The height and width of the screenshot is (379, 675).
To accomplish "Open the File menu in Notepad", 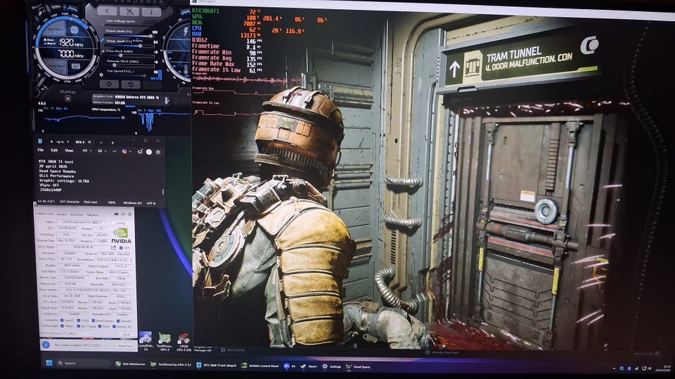I will point(41,150).
